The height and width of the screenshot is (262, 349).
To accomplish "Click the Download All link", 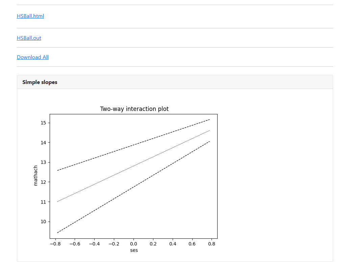I will pos(33,57).
